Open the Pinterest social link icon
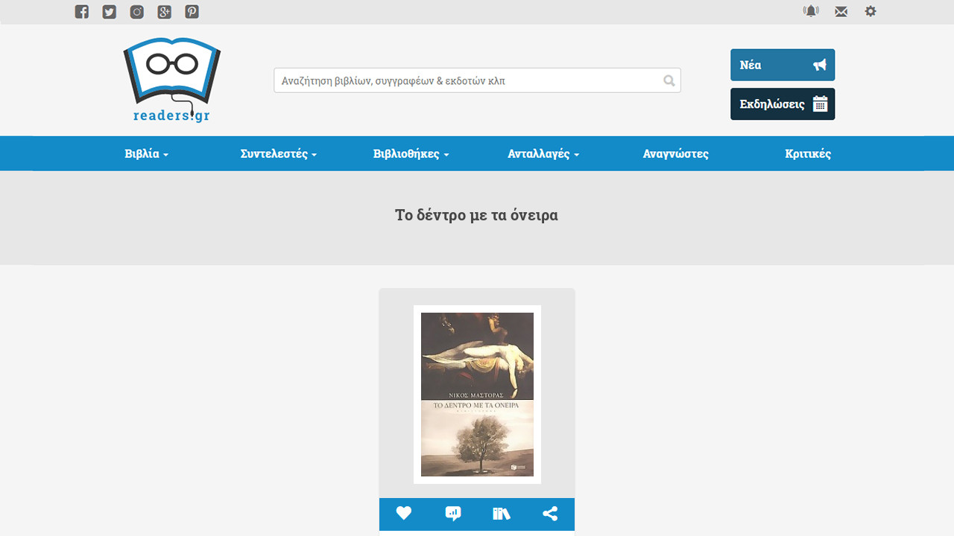The height and width of the screenshot is (536, 954). pos(192,12)
